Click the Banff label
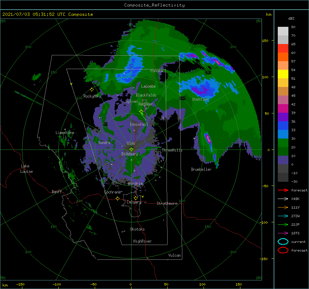The height and width of the screenshot is (289, 309). [57, 191]
